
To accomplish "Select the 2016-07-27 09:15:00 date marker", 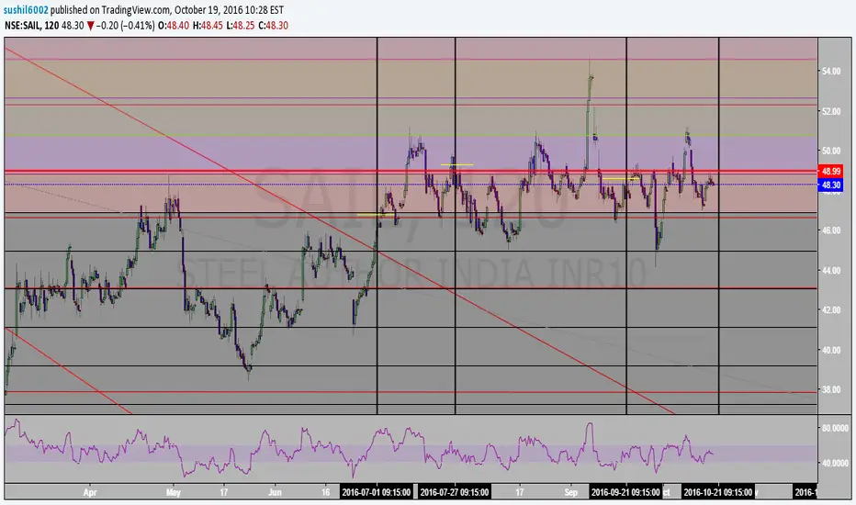I will pyautogui.click(x=455, y=492).
